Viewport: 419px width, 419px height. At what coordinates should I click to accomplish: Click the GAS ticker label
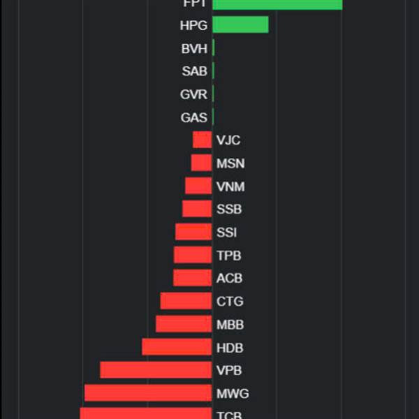click(194, 117)
